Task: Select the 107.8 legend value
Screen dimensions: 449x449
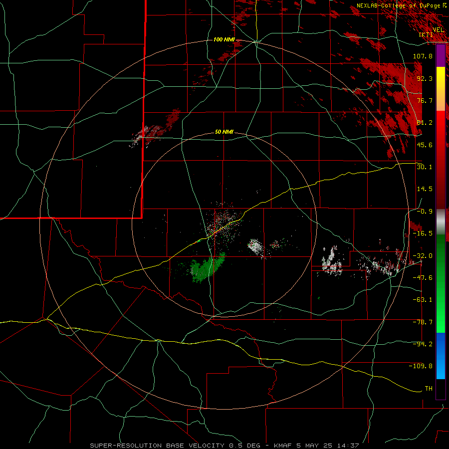Action: coord(423,56)
